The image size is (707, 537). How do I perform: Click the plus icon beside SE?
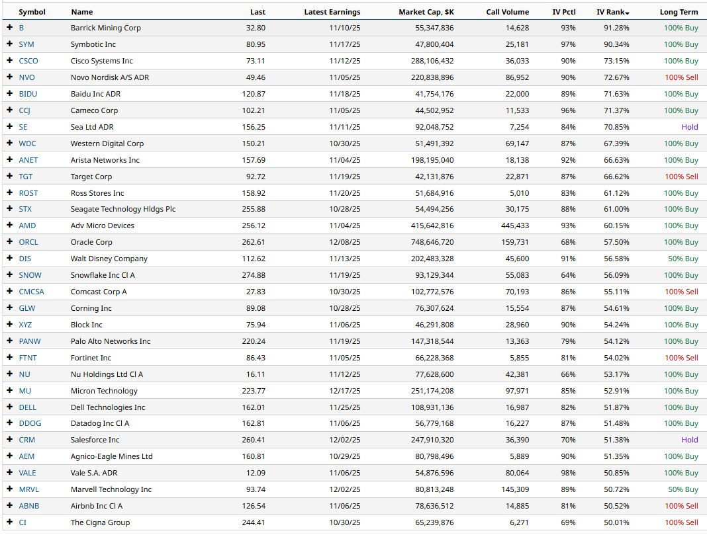(9, 126)
